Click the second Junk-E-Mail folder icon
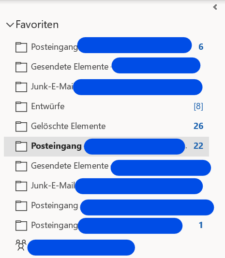Image resolution: width=225 pixels, height=258 pixels. coord(21,186)
